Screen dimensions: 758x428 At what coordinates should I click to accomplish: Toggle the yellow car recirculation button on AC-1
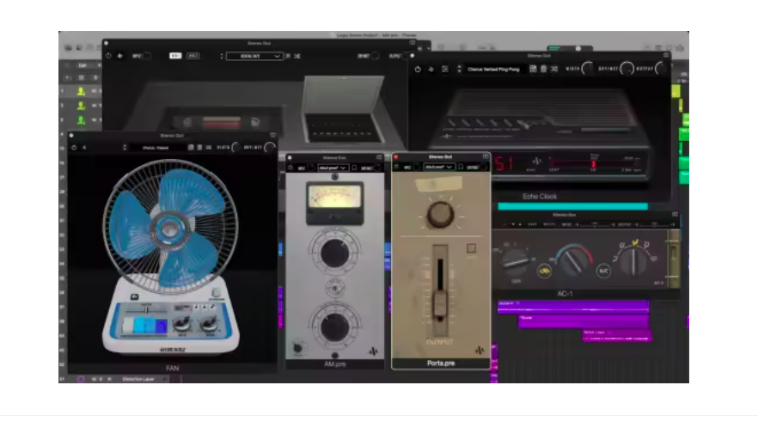pyautogui.click(x=544, y=271)
